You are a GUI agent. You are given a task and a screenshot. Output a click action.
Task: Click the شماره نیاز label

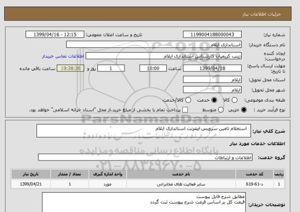pos(274,35)
